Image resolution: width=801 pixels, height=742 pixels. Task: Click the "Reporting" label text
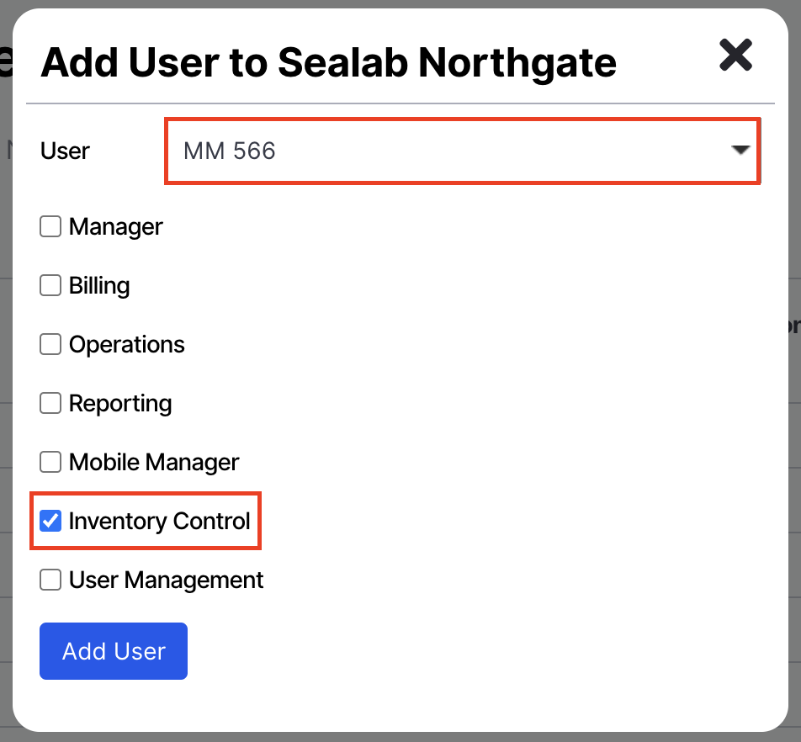pos(120,403)
